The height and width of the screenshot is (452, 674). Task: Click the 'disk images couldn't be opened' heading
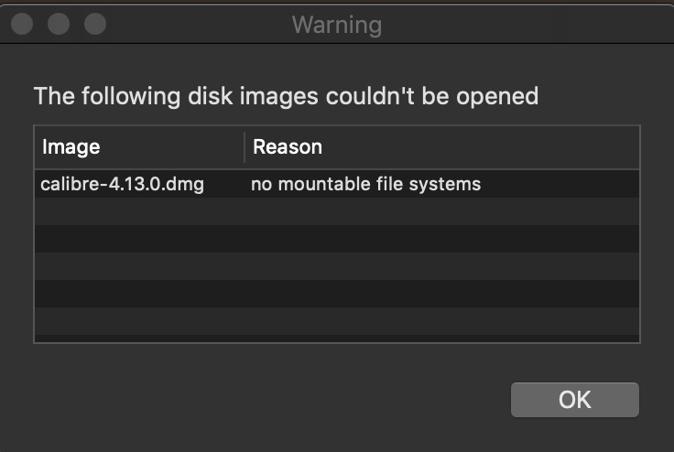pos(364,96)
